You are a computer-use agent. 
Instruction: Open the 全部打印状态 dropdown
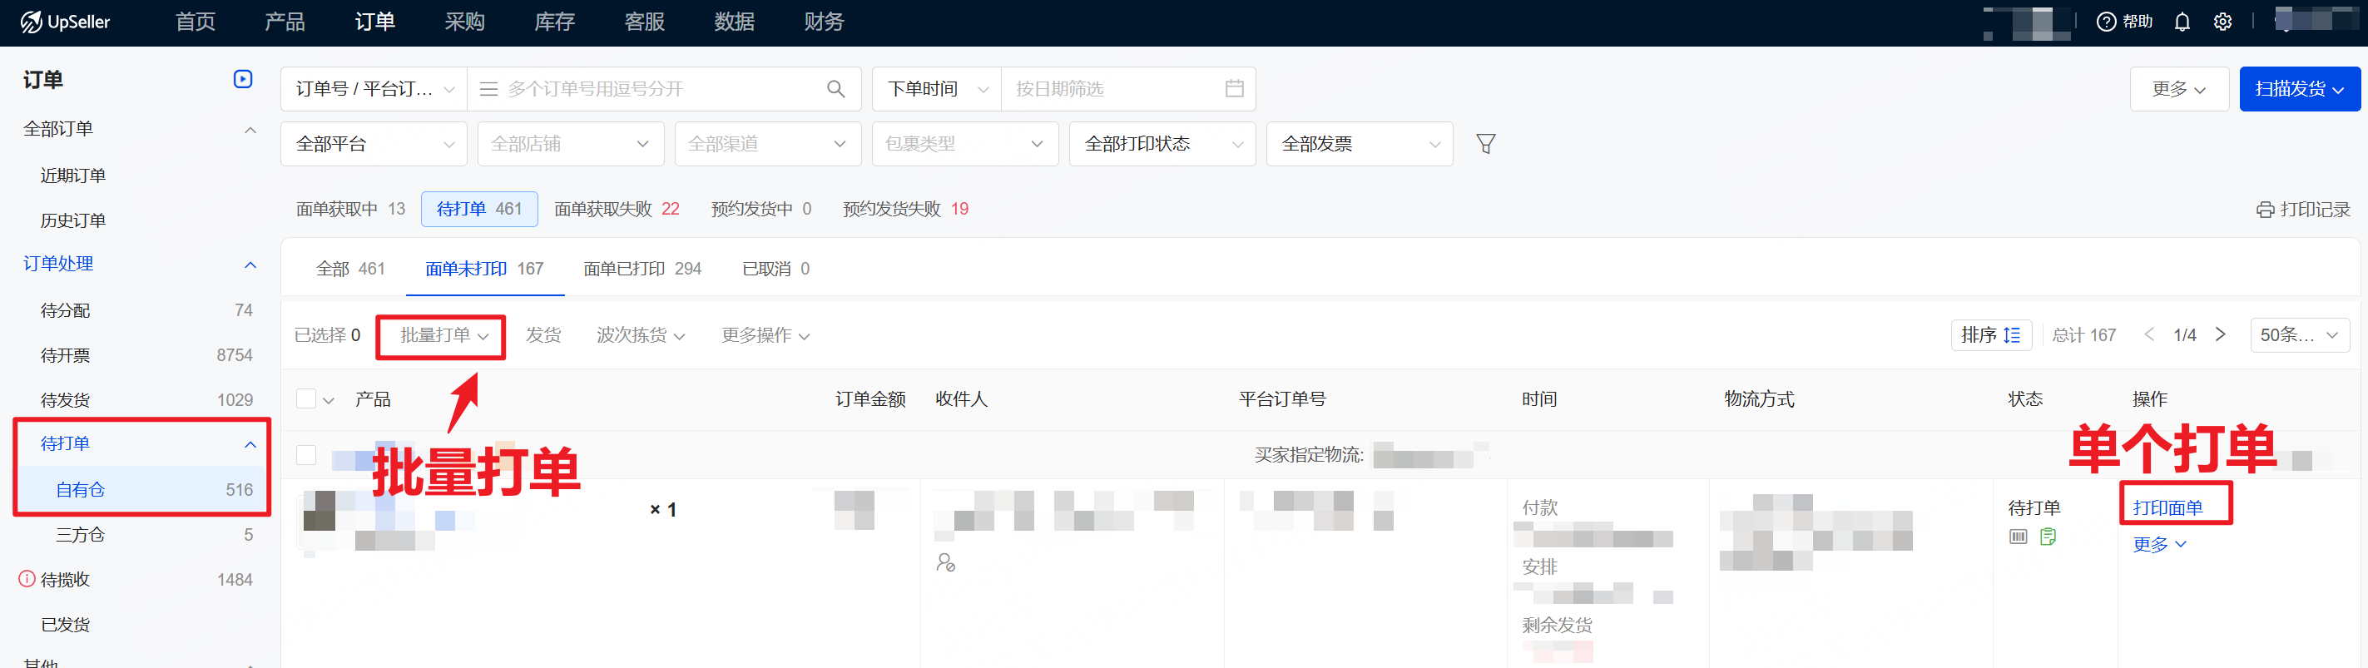tap(1162, 144)
